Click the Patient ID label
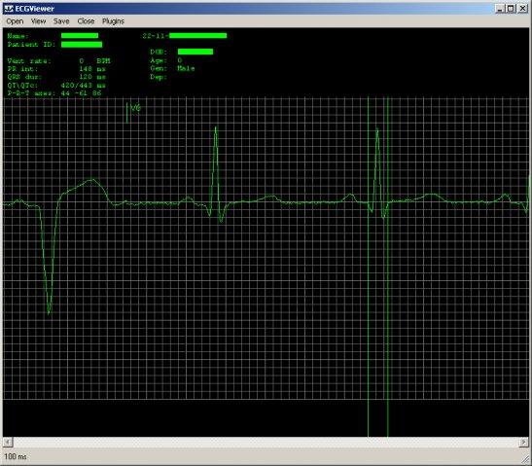This screenshot has height=466, width=532. coord(31,45)
